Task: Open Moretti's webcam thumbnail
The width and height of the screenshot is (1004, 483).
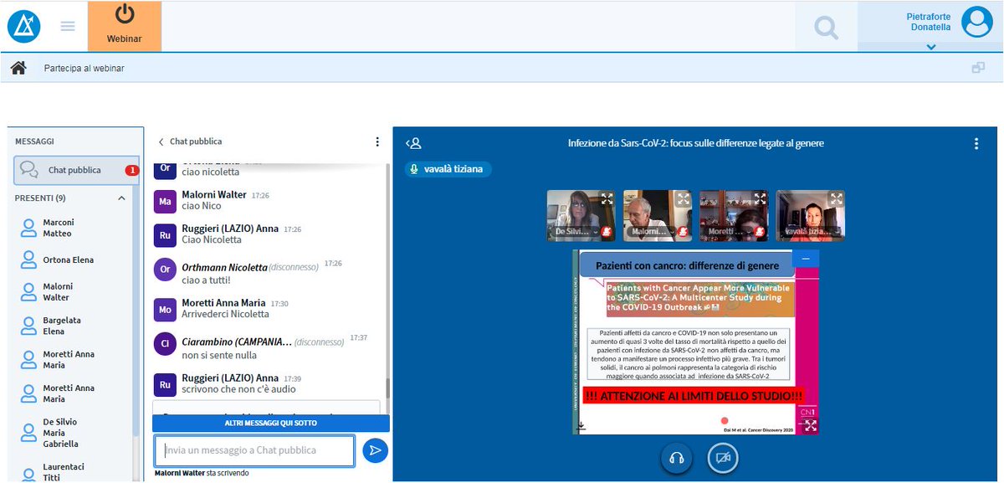Action: coord(733,215)
